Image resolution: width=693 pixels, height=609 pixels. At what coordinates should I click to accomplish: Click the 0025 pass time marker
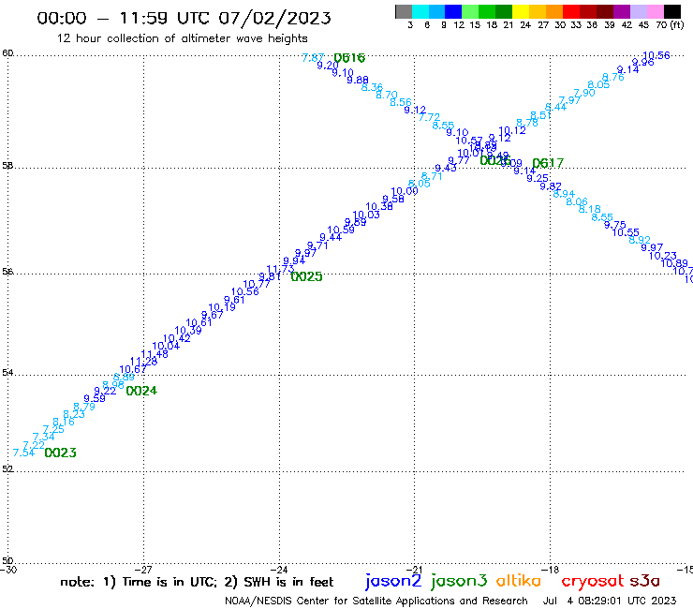click(x=307, y=276)
